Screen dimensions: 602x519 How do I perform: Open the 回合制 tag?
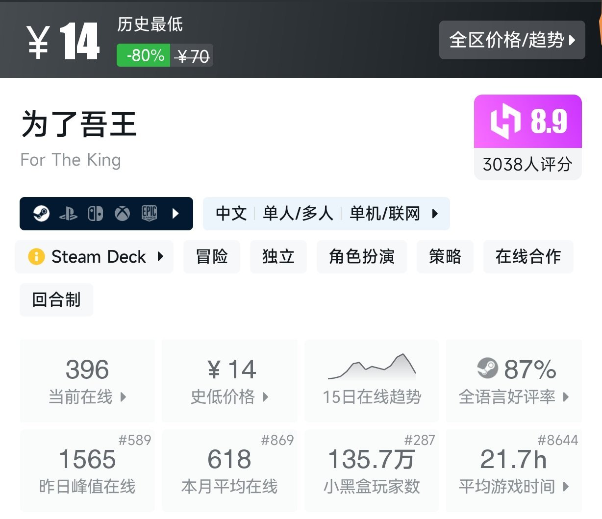click(56, 299)
